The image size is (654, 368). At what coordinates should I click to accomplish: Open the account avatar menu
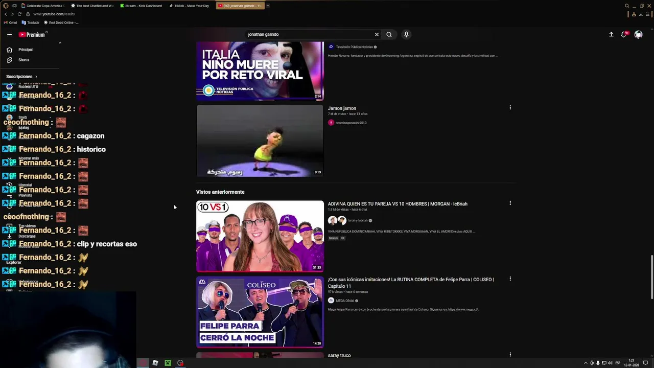pyautogui.click(x=638, y=35)
